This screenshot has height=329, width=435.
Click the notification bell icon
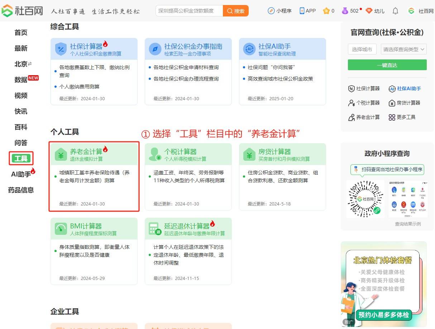[x=395, y=11]
